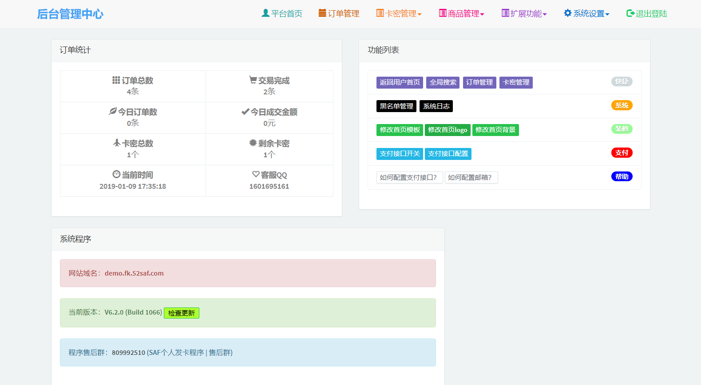Click the plane icon by 卡密总数
Screen dimensions: 701x385
(x=117, y=143)
